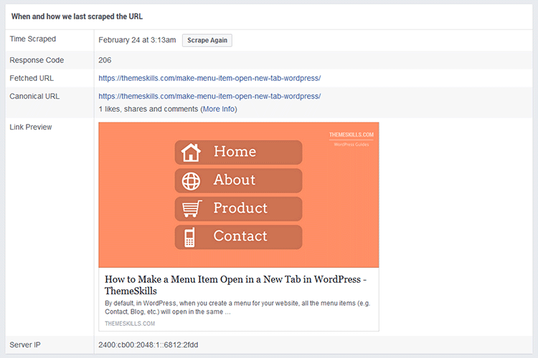This screenshot has height=358, width=538.
Task: Click the globe icon beside About
Action: 191,181
